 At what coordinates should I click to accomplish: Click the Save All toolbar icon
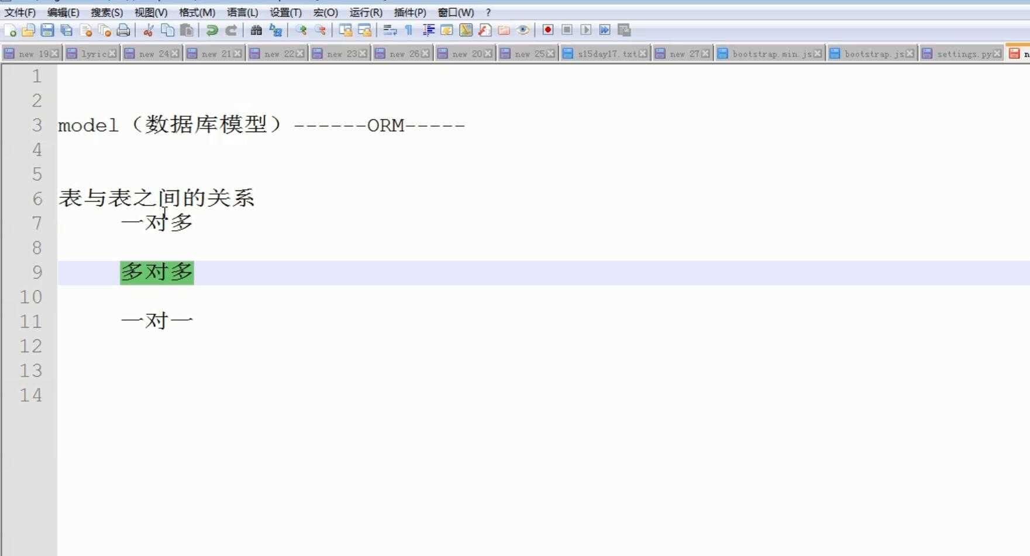click(x=67, y=30)
